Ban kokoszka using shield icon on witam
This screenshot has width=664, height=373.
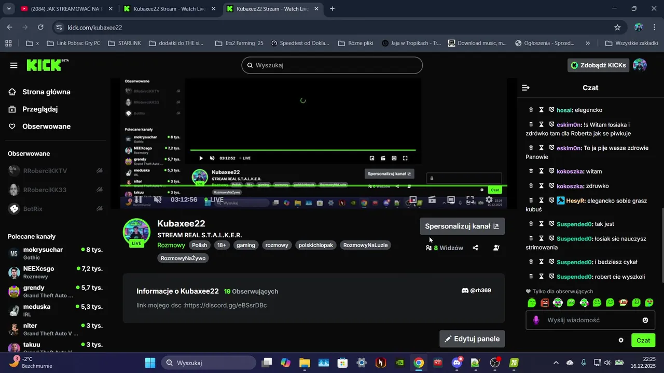(x=551, y=171)
